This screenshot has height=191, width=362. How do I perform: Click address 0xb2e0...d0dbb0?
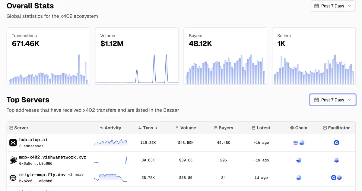[36, 181]
